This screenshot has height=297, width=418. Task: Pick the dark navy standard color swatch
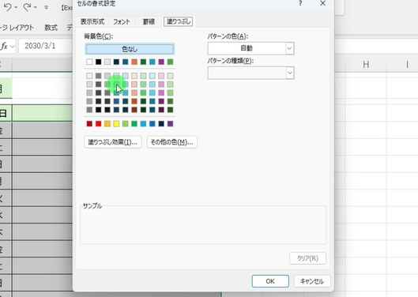161,124
